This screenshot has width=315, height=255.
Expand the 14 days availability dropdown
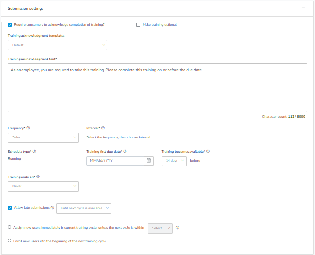pyautogui.click(x=174, y=161)
